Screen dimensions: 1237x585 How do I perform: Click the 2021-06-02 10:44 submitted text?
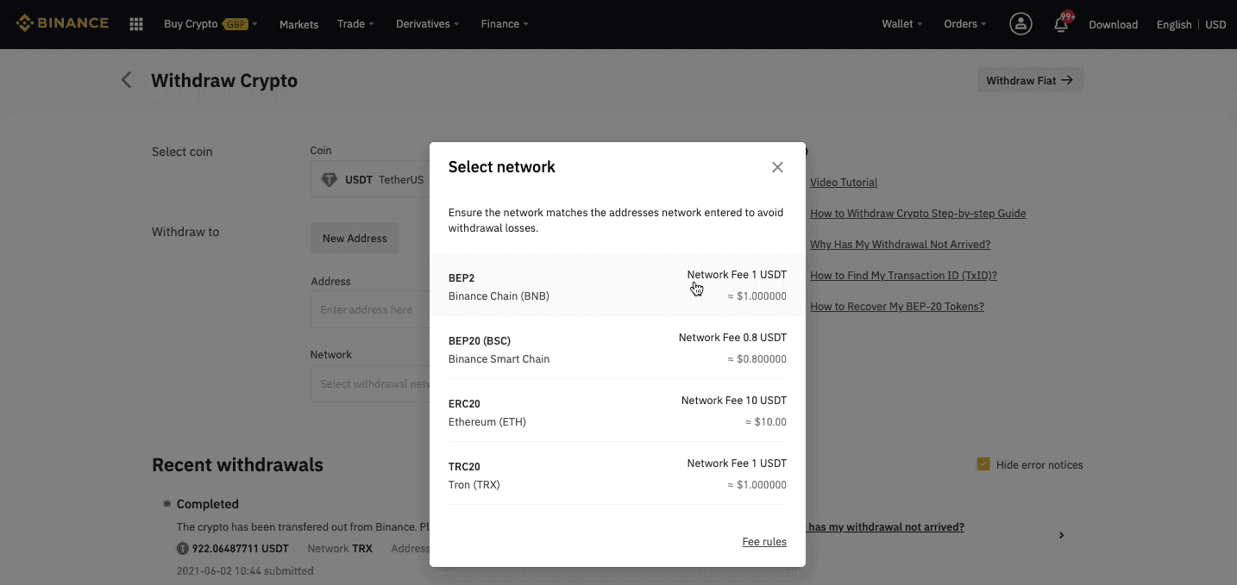[245, 571]
